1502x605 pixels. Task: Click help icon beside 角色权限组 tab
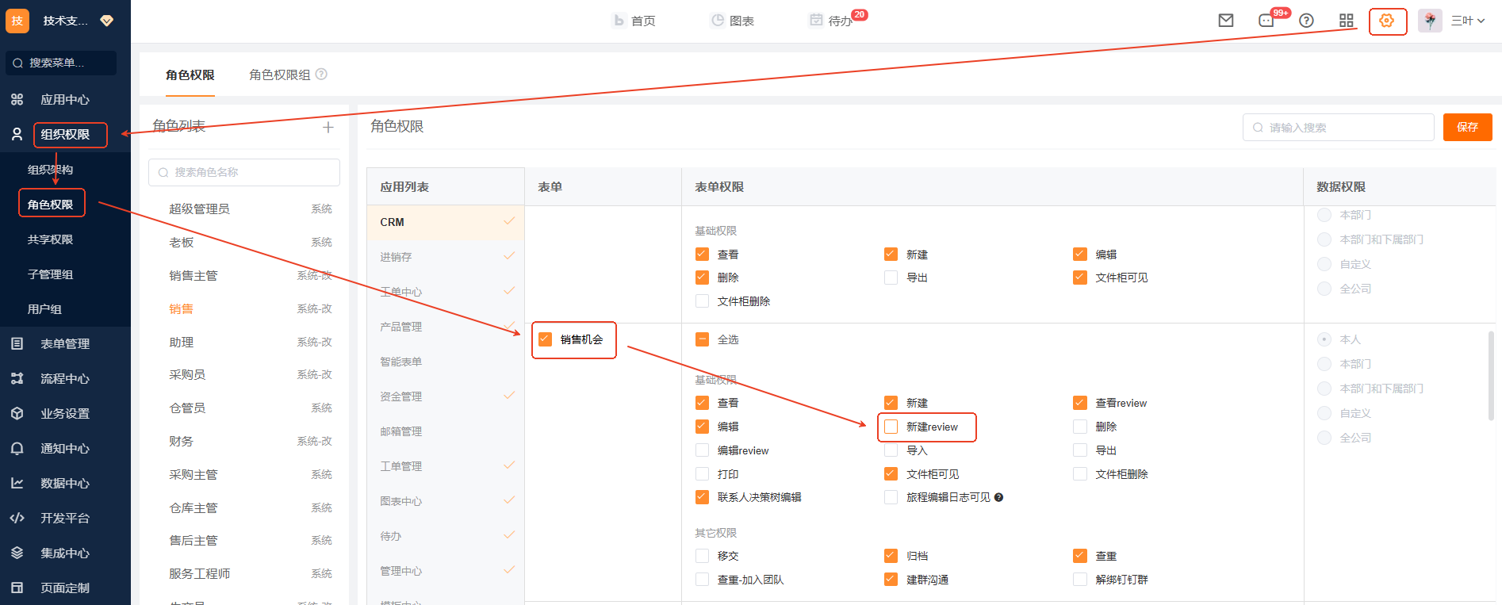[x=321, y=75]
